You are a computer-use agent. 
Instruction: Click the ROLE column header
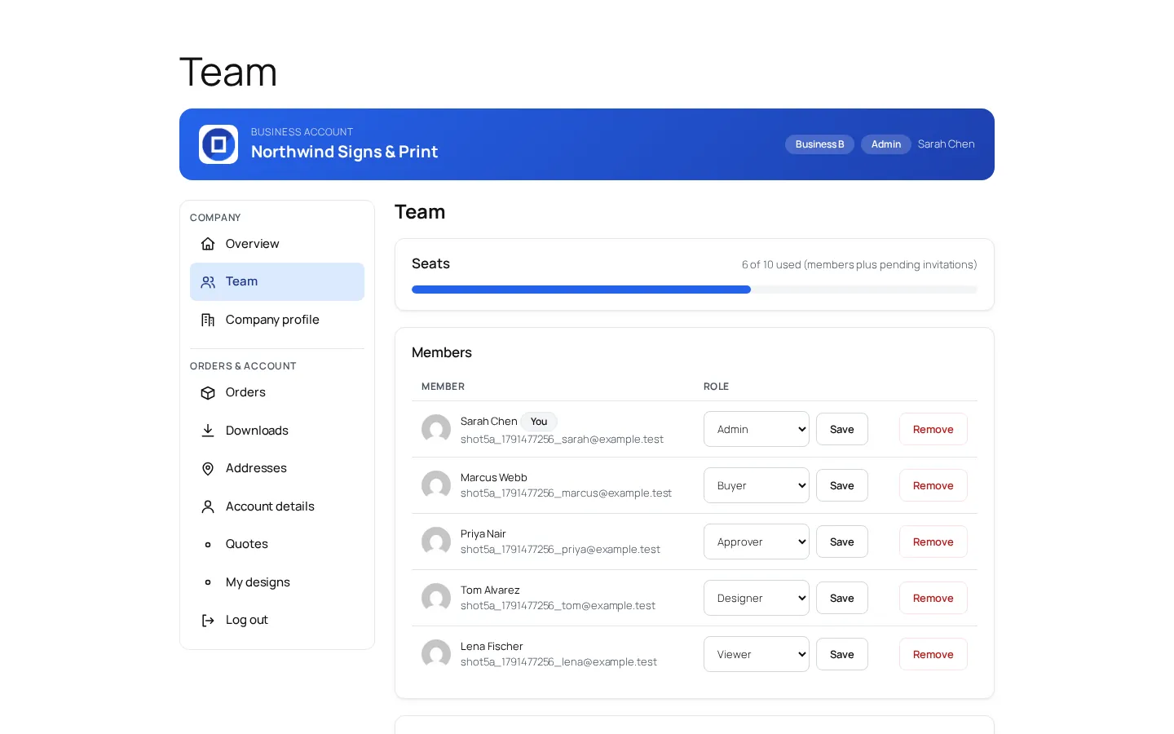tap(716, 387)
